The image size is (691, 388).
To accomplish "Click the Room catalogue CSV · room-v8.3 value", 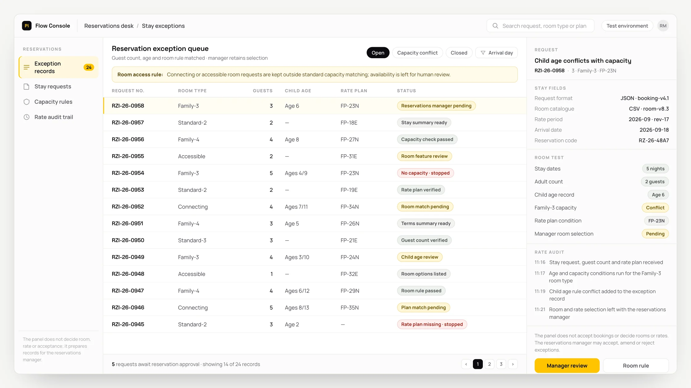I will click(x=649, y=109).
